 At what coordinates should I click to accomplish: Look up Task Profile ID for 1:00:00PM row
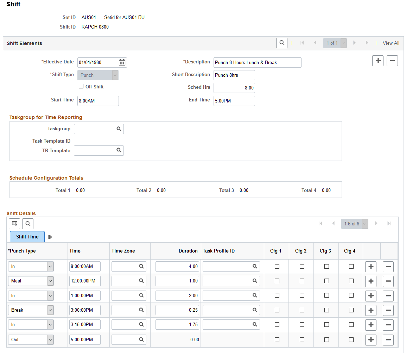[255, 295]
